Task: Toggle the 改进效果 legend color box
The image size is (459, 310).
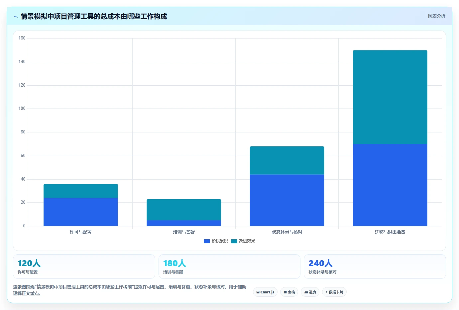Action: pyautogui.click(x=234, y=241)
